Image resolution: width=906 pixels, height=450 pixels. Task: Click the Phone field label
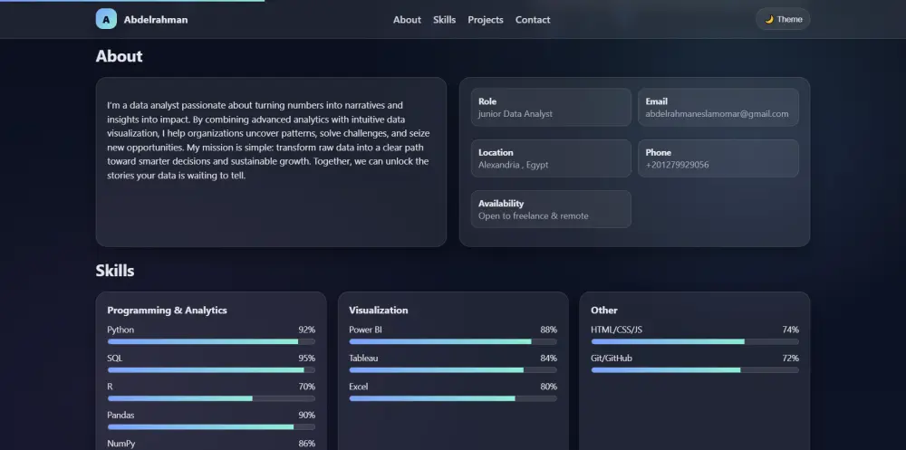[658, 152]
